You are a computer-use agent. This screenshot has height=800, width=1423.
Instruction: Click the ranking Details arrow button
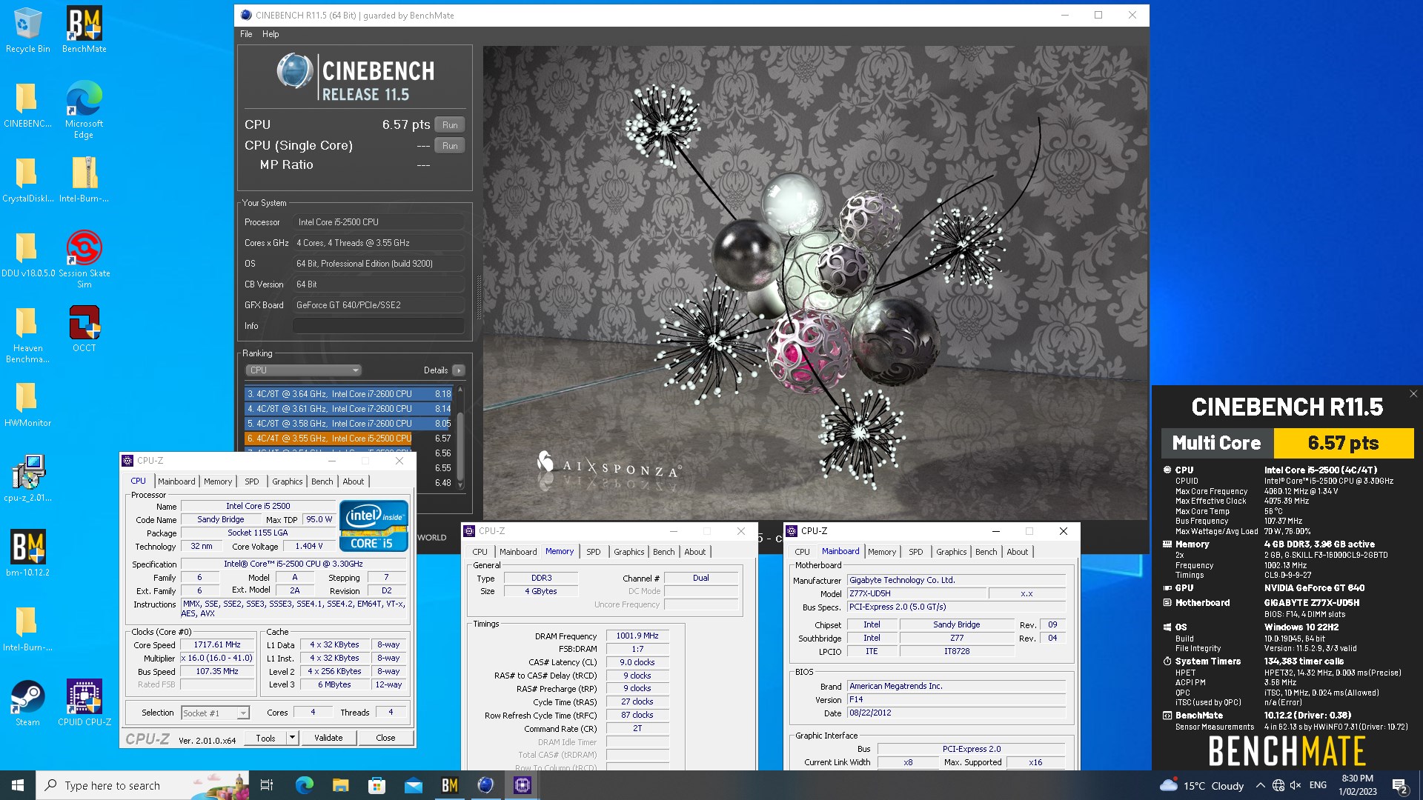coord(459,370)
